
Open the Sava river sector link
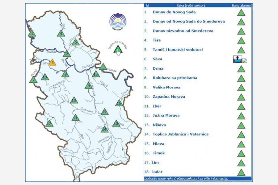click(x=157, y=59)
